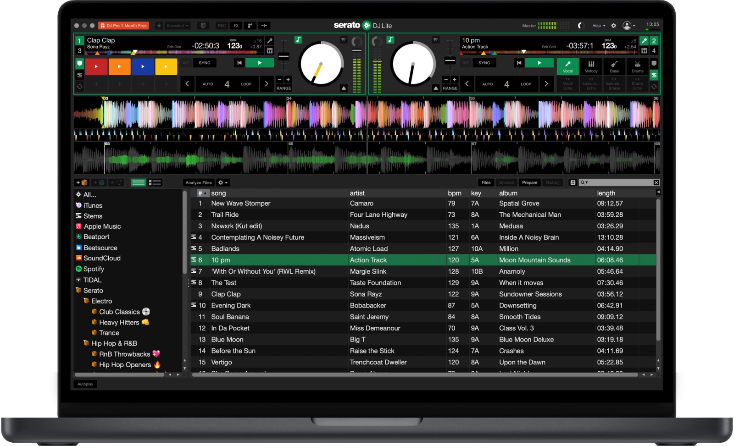Eject the track from the left deck
Image resolution: width=734 pixels, height=446 pixels.
(x=344, y=88)
